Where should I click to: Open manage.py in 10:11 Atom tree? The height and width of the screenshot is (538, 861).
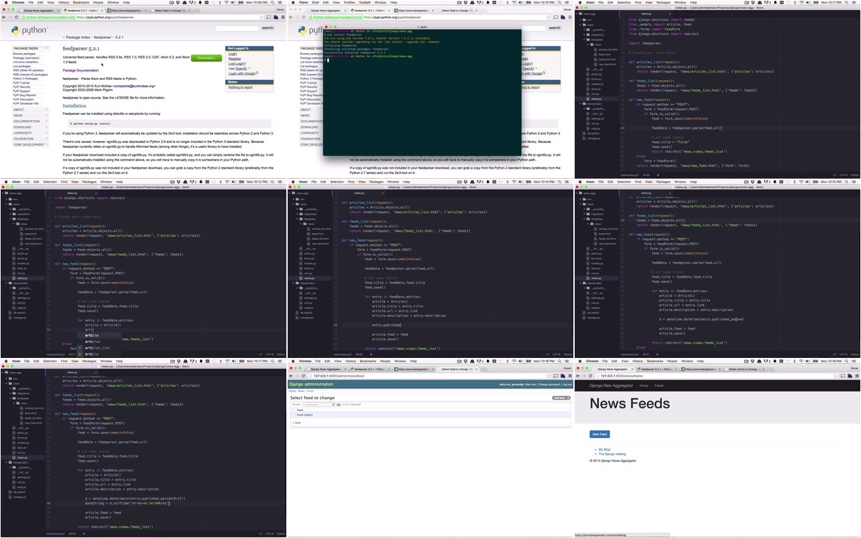[x=593, y=138]
